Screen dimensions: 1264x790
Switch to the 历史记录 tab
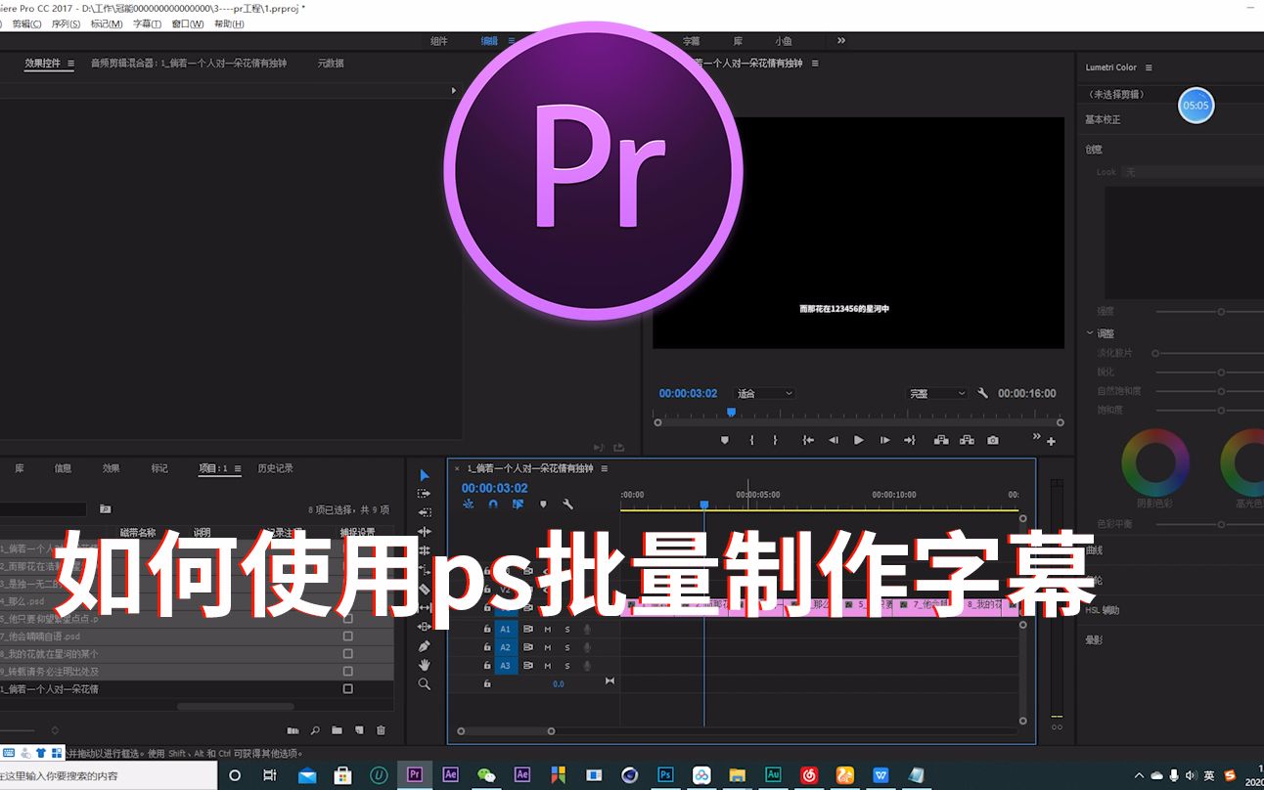click(x=274, y=467)
